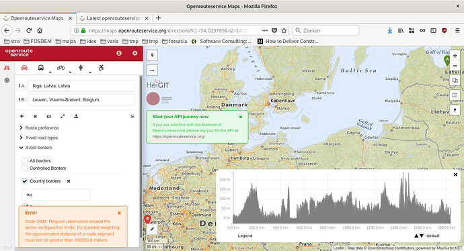This screenshot has width=464, height=251.
Task: Click the Leaflet attribution link
Action: [x=339, y=248]
